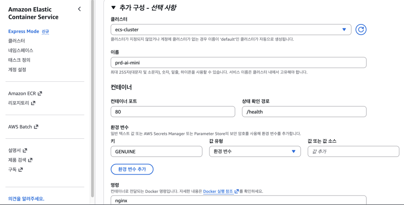The image size is (404, 205).
Task: Go to 클러스터 in the sidebar
Action: coord(17,41)
